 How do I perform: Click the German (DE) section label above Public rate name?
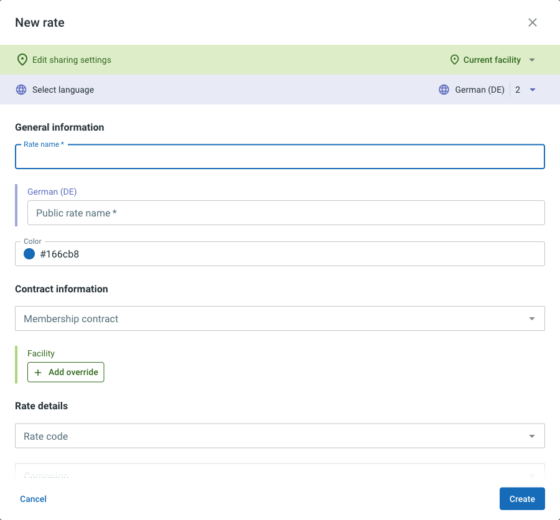[x=52, y=192]
